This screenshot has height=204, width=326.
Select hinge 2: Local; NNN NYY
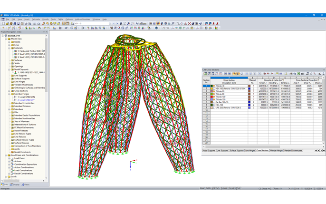tap(26, 100)
